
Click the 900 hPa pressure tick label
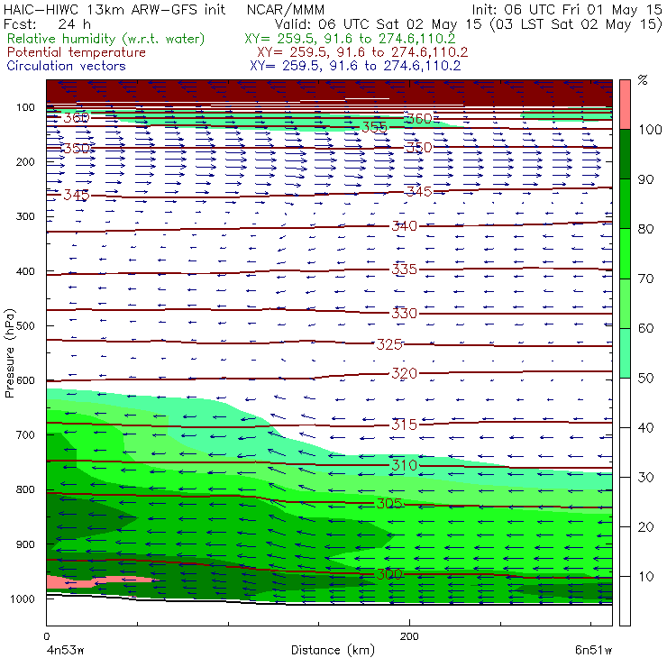(x=25, y=544)
